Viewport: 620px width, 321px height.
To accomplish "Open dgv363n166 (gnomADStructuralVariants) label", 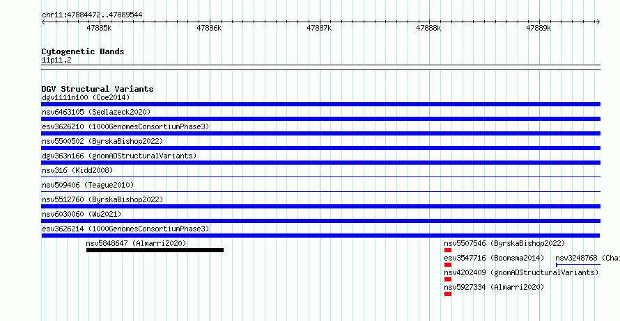I will tap(119, 156).
